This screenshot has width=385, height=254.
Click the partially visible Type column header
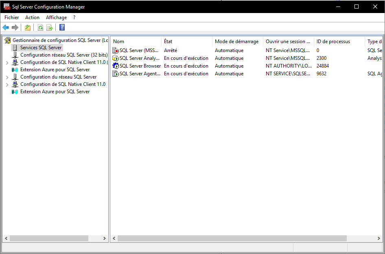click(x=374, y=42)
